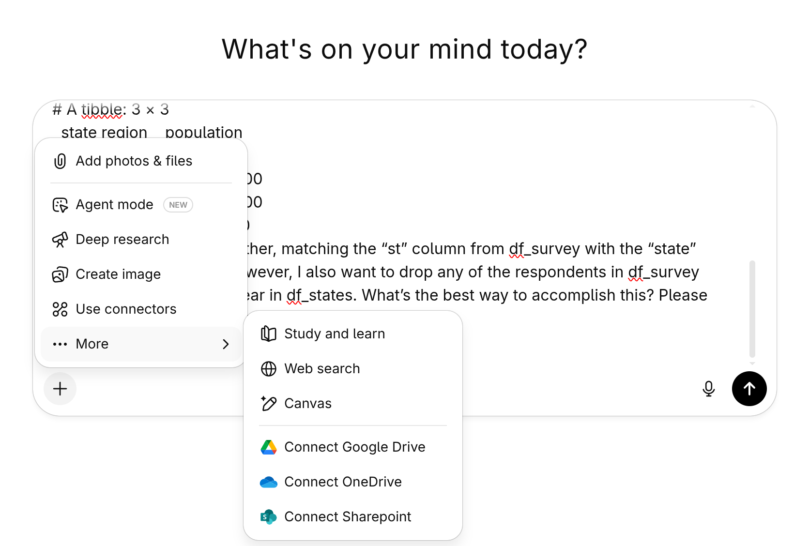Image resolution: width=794 pixels, height=546 pixels.
Task: Click the Study and learn book icon
Action: (x=269, y=334)
